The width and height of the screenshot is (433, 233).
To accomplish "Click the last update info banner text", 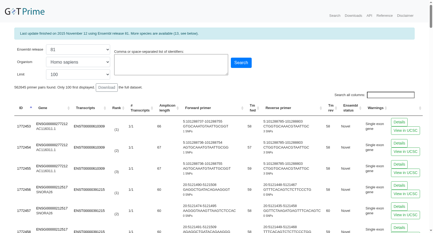I will (x=109, y=34).
